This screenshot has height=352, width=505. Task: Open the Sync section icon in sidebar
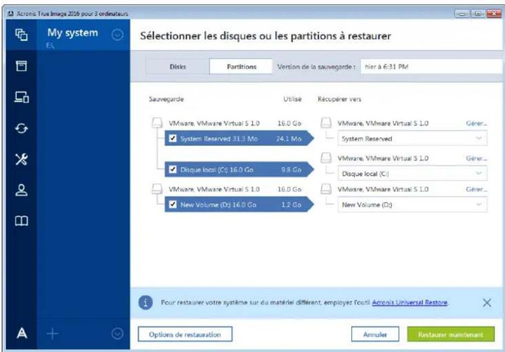pos(21,128)
